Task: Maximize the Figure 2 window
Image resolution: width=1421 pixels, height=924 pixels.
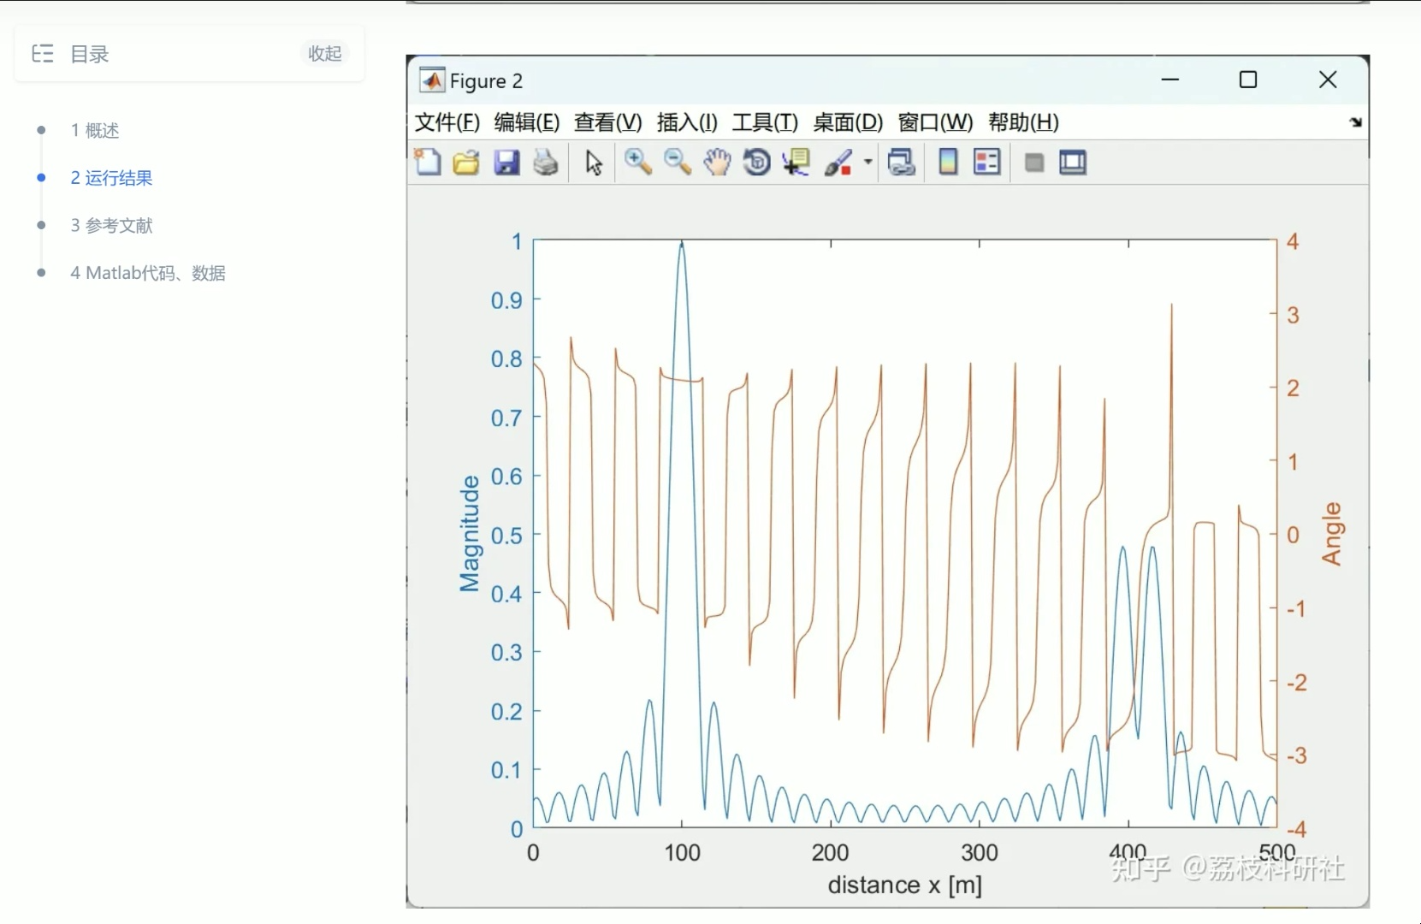Action: coord(1248,80)
